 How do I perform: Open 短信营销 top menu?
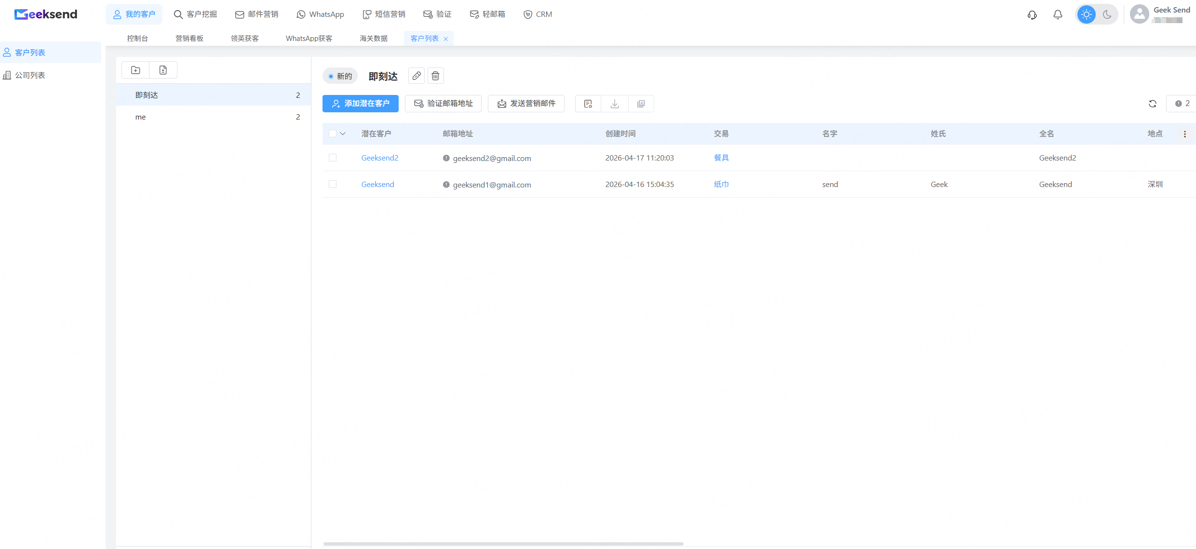[384, 14]
